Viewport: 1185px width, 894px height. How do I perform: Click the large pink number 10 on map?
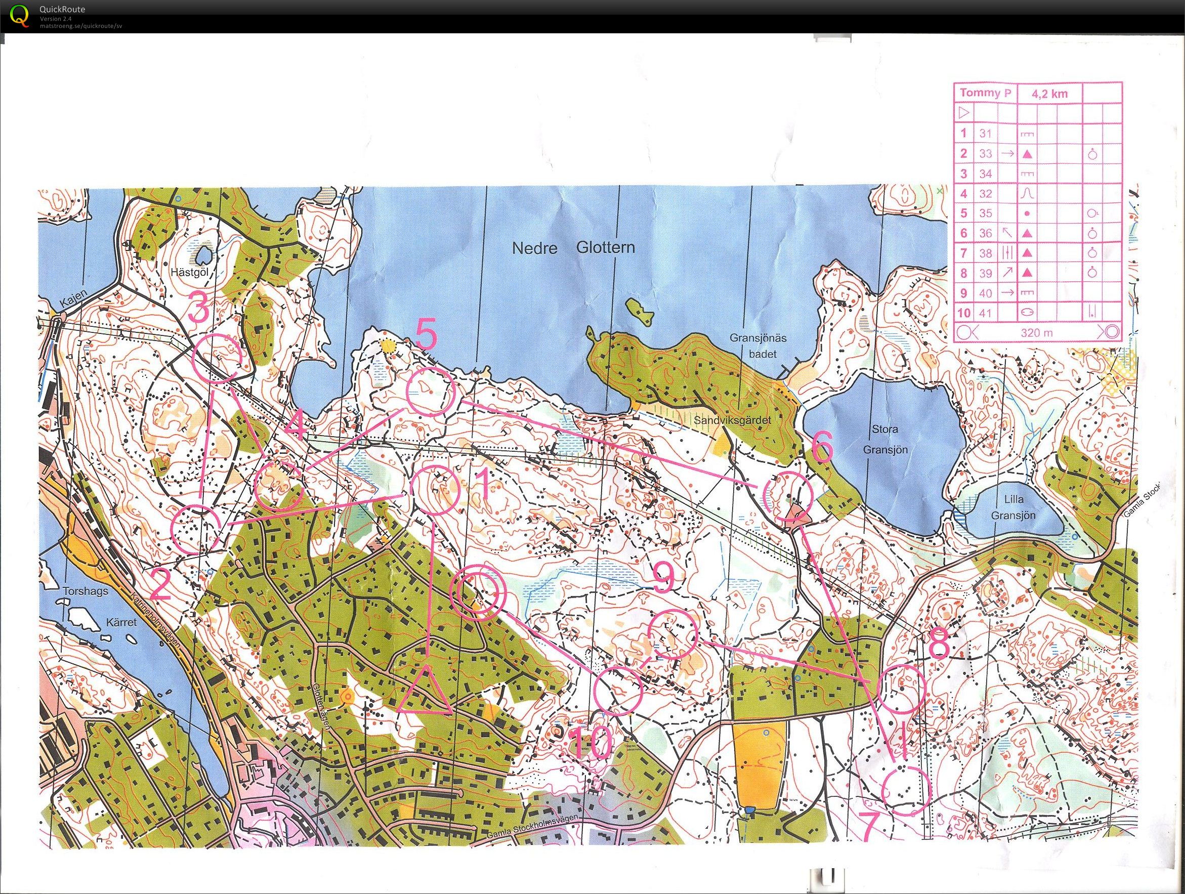pyautogui.click(x=590, y=743)
